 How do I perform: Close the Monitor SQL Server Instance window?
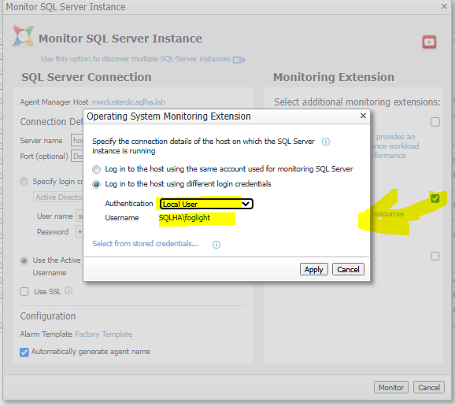point(444,6)
